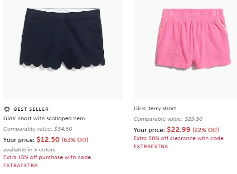This screenshot has width=237, height=174.
Task: Click the 'Girls' terry short' title link
Action: (x=155, y=108)
